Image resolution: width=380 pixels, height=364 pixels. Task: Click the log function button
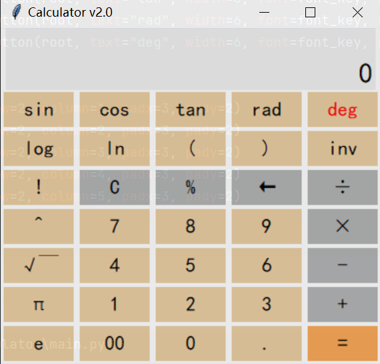pyautogui.click(x=39, y=149)
